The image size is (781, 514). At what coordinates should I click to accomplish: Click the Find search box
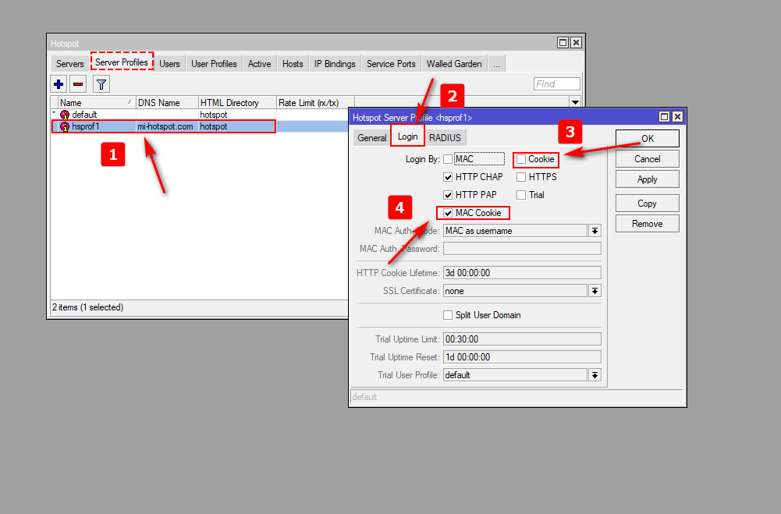(x=556, y=84)
